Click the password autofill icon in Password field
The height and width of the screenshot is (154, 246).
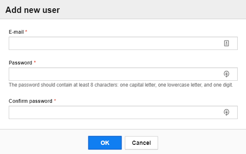227,74
